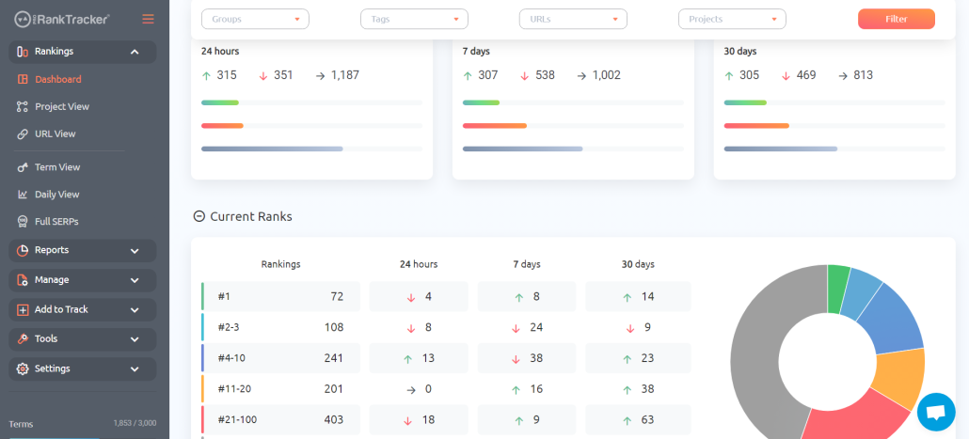The width and height of the screenshot is (969, 439).
Task: Click the Daily View chart icon
Action: click(x=23, y=195)
